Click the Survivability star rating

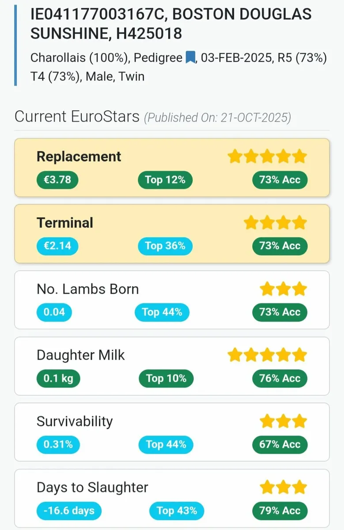(283, 421)
